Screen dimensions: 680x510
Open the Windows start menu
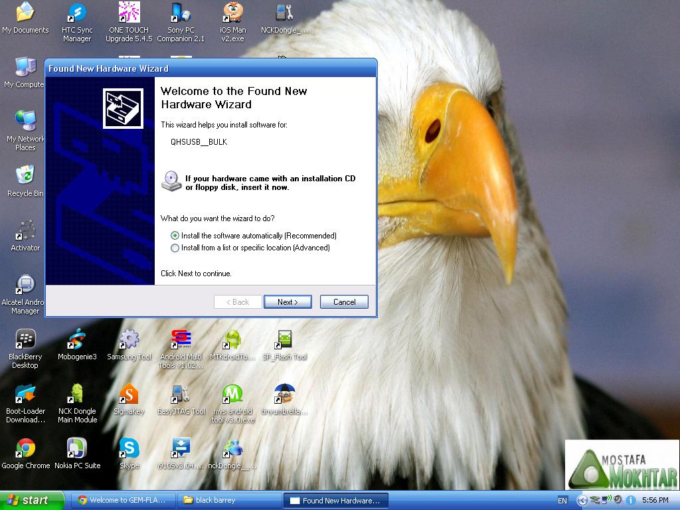(x=32, y=501)
